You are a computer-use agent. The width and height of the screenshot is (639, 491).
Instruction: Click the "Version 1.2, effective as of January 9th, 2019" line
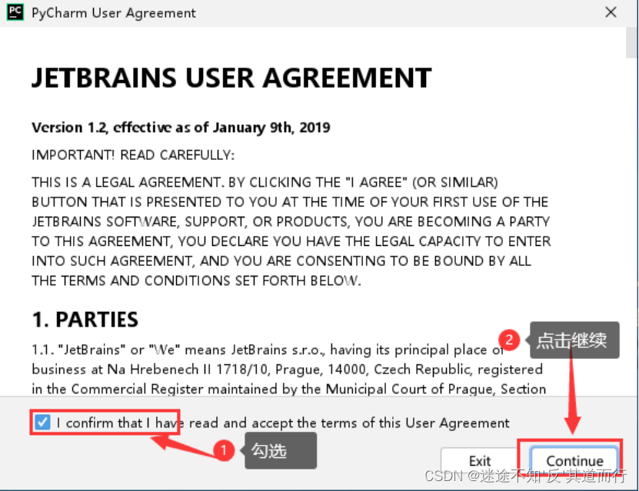pyautogui.click(x=181, y=128)
